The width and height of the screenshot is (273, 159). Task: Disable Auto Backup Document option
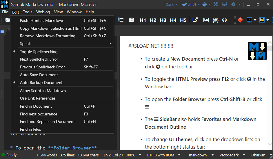(x=41, y=83)
